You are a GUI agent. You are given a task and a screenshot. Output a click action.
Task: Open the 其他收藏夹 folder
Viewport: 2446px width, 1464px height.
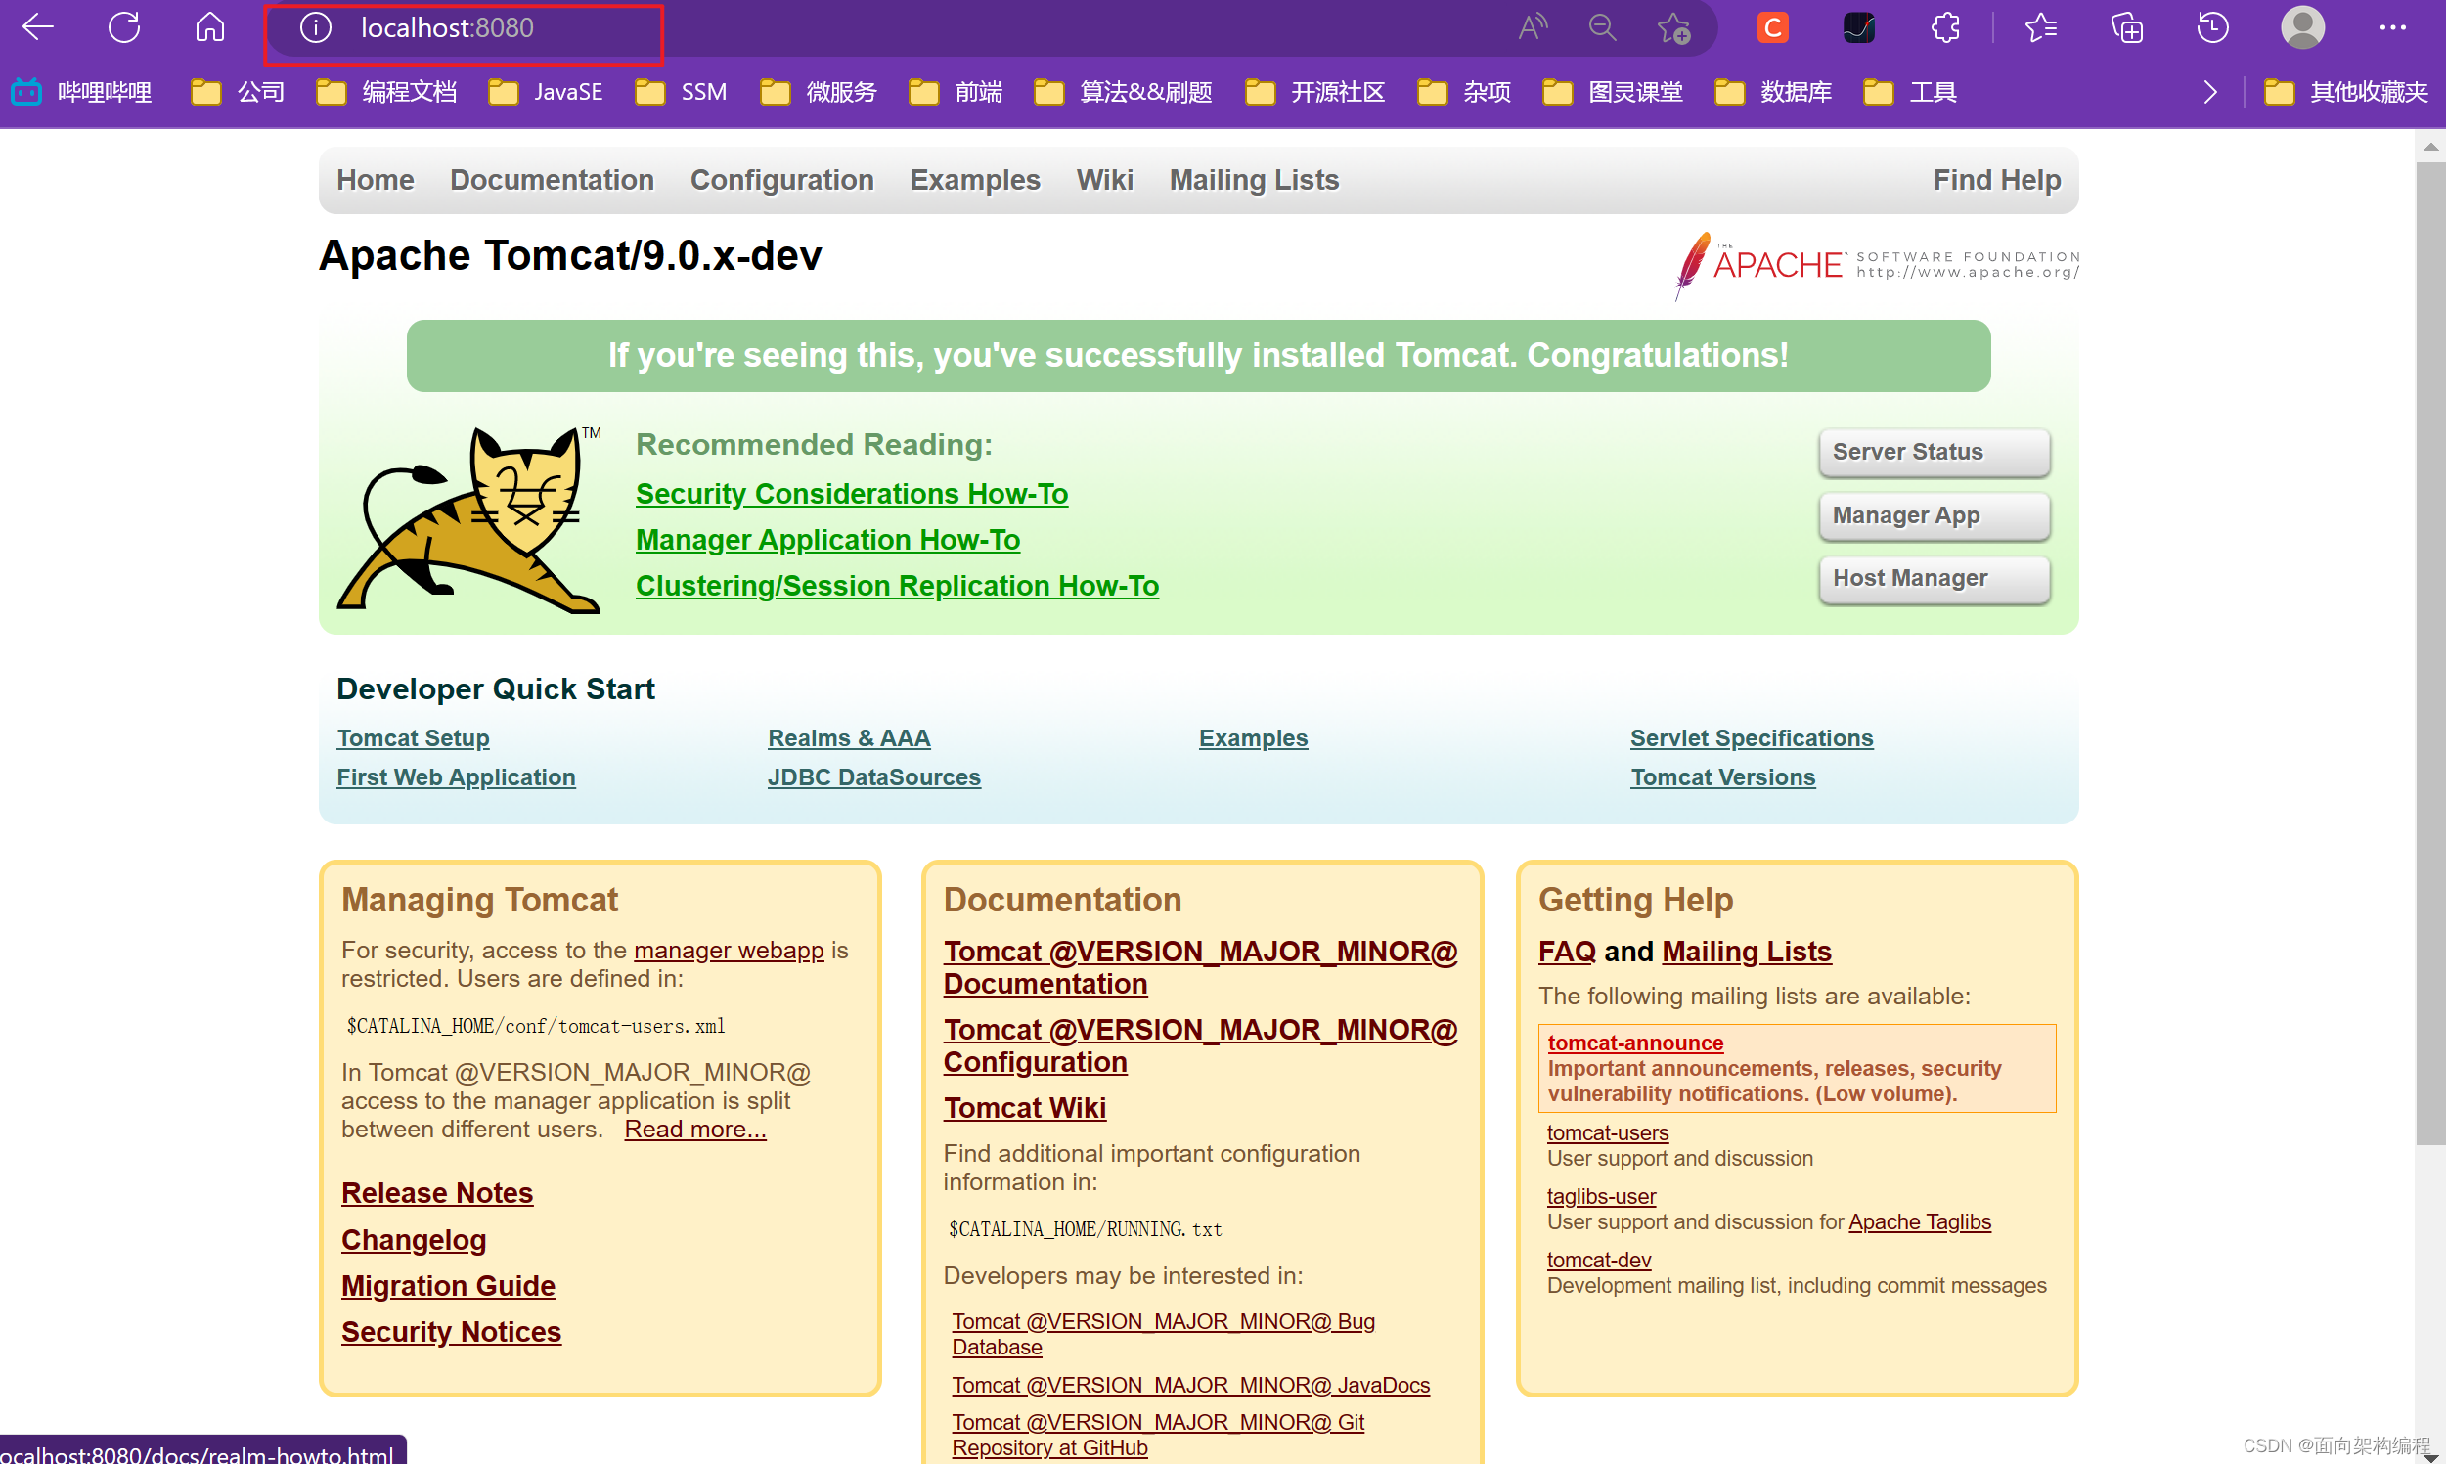point(2345,93)
